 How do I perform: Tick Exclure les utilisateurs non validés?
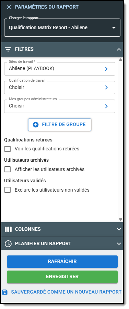[x=8, y=190]
